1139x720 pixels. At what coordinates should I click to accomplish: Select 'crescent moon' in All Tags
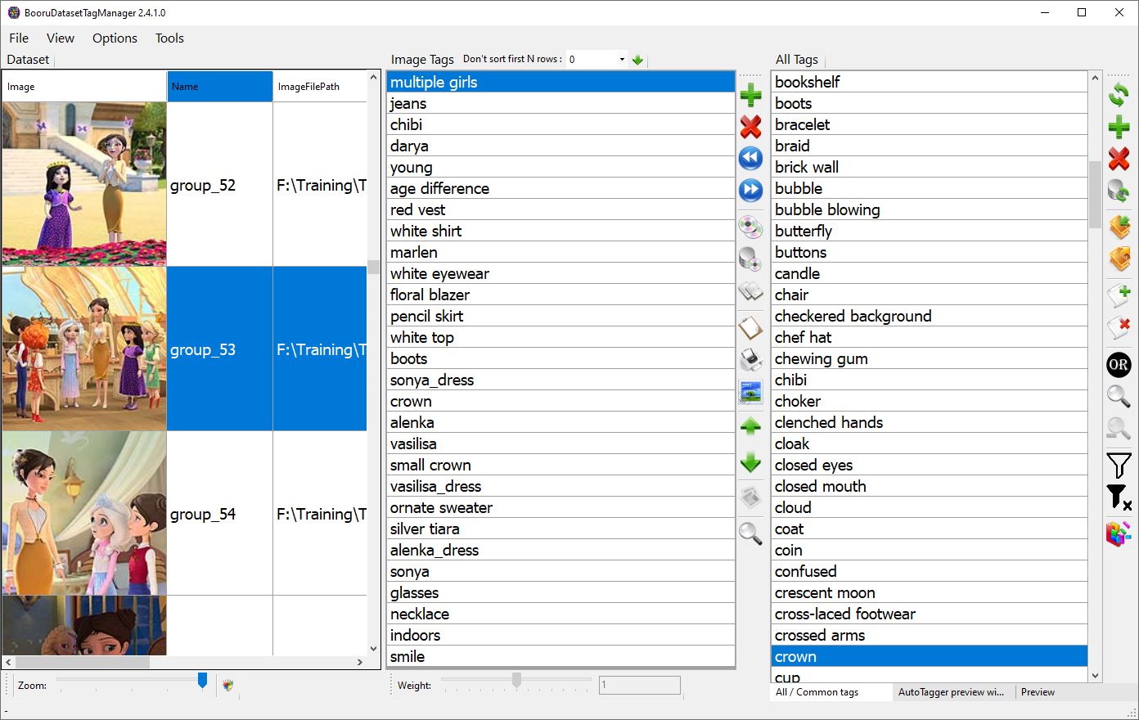click(930, 592)
